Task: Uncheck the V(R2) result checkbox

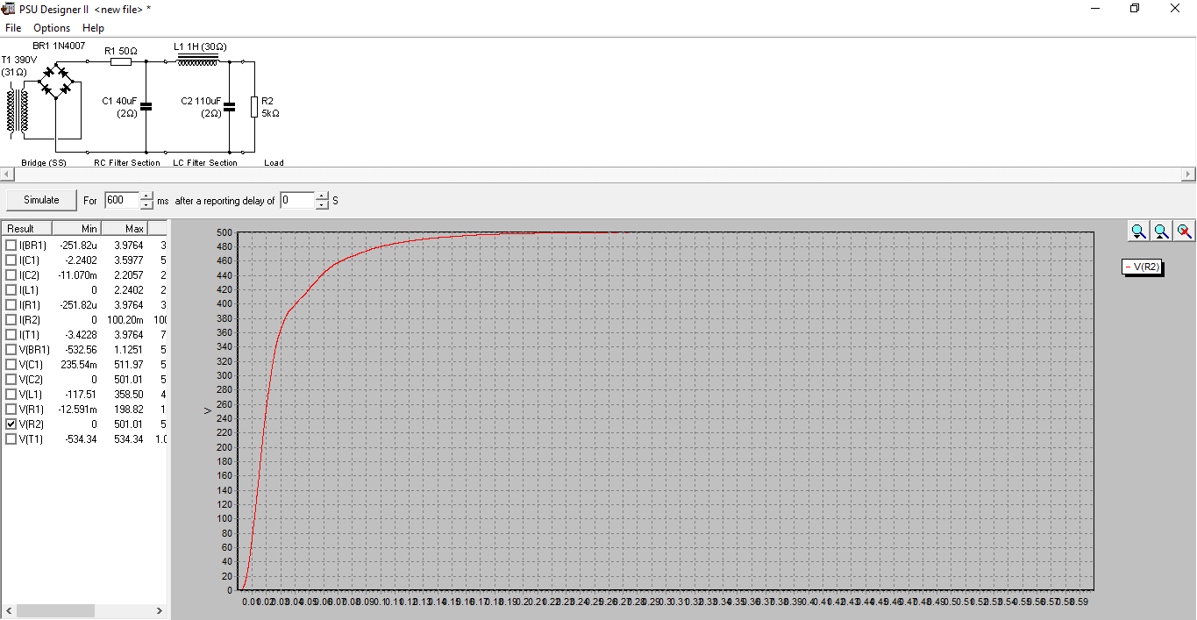Action: point(11,424)
